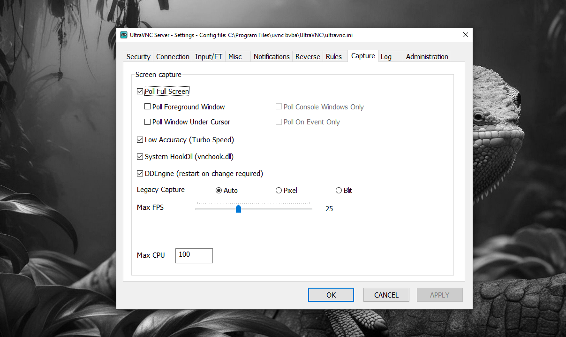Toggle System HookDll (vnchook.dll) checkbox
Viewport: 566px width, 337px height.
tap(140, 157)
